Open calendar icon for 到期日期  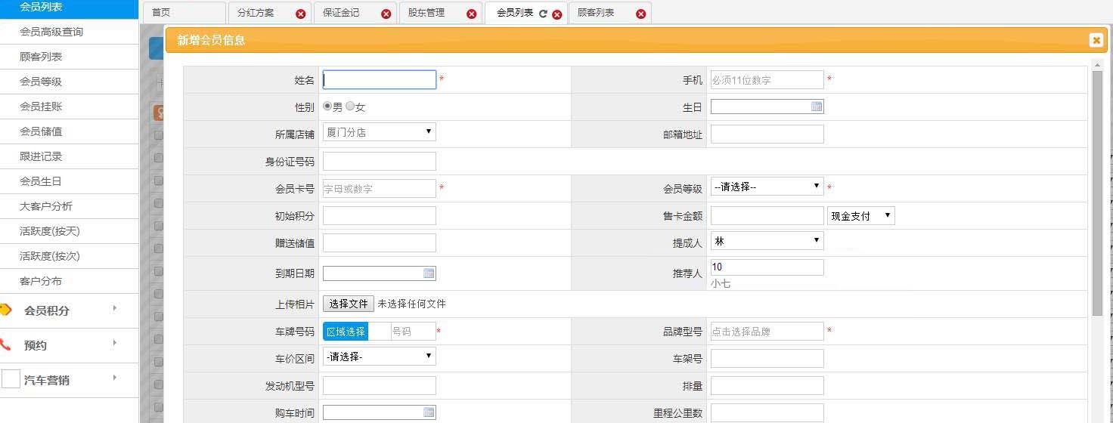428,273
